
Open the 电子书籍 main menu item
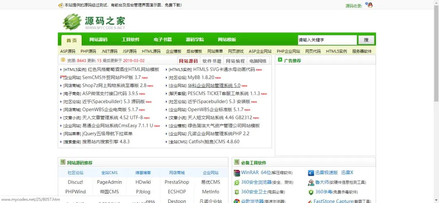pyautogui.click(x=163, y=40)
